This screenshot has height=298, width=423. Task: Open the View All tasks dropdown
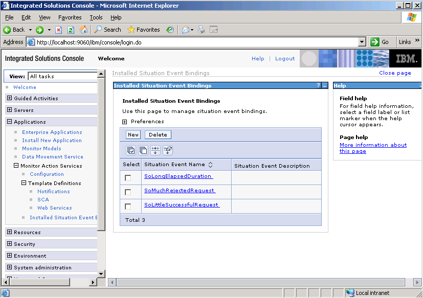point(62,76)
